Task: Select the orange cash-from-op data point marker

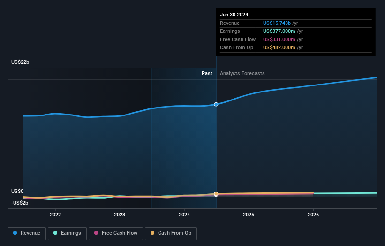Action: 216,194
